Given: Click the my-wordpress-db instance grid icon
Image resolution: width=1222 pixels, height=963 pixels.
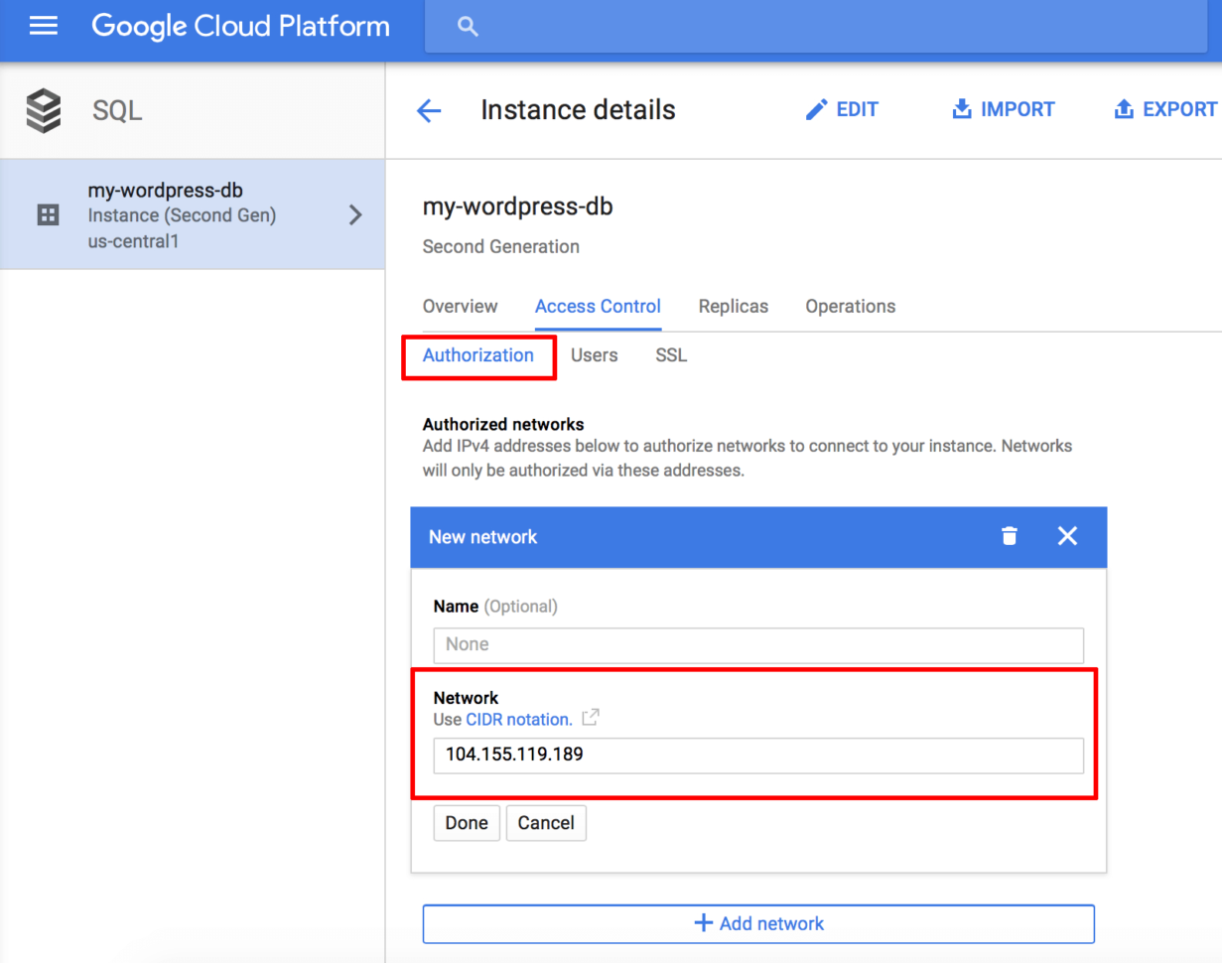Looking at the screenshot, I should (x=48, y=214).
